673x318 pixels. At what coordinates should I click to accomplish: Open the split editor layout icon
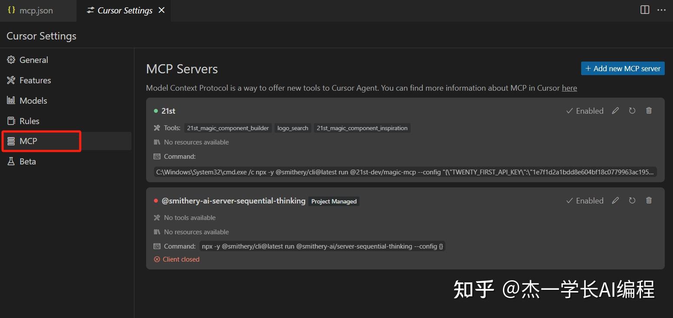tap(644, 10)
